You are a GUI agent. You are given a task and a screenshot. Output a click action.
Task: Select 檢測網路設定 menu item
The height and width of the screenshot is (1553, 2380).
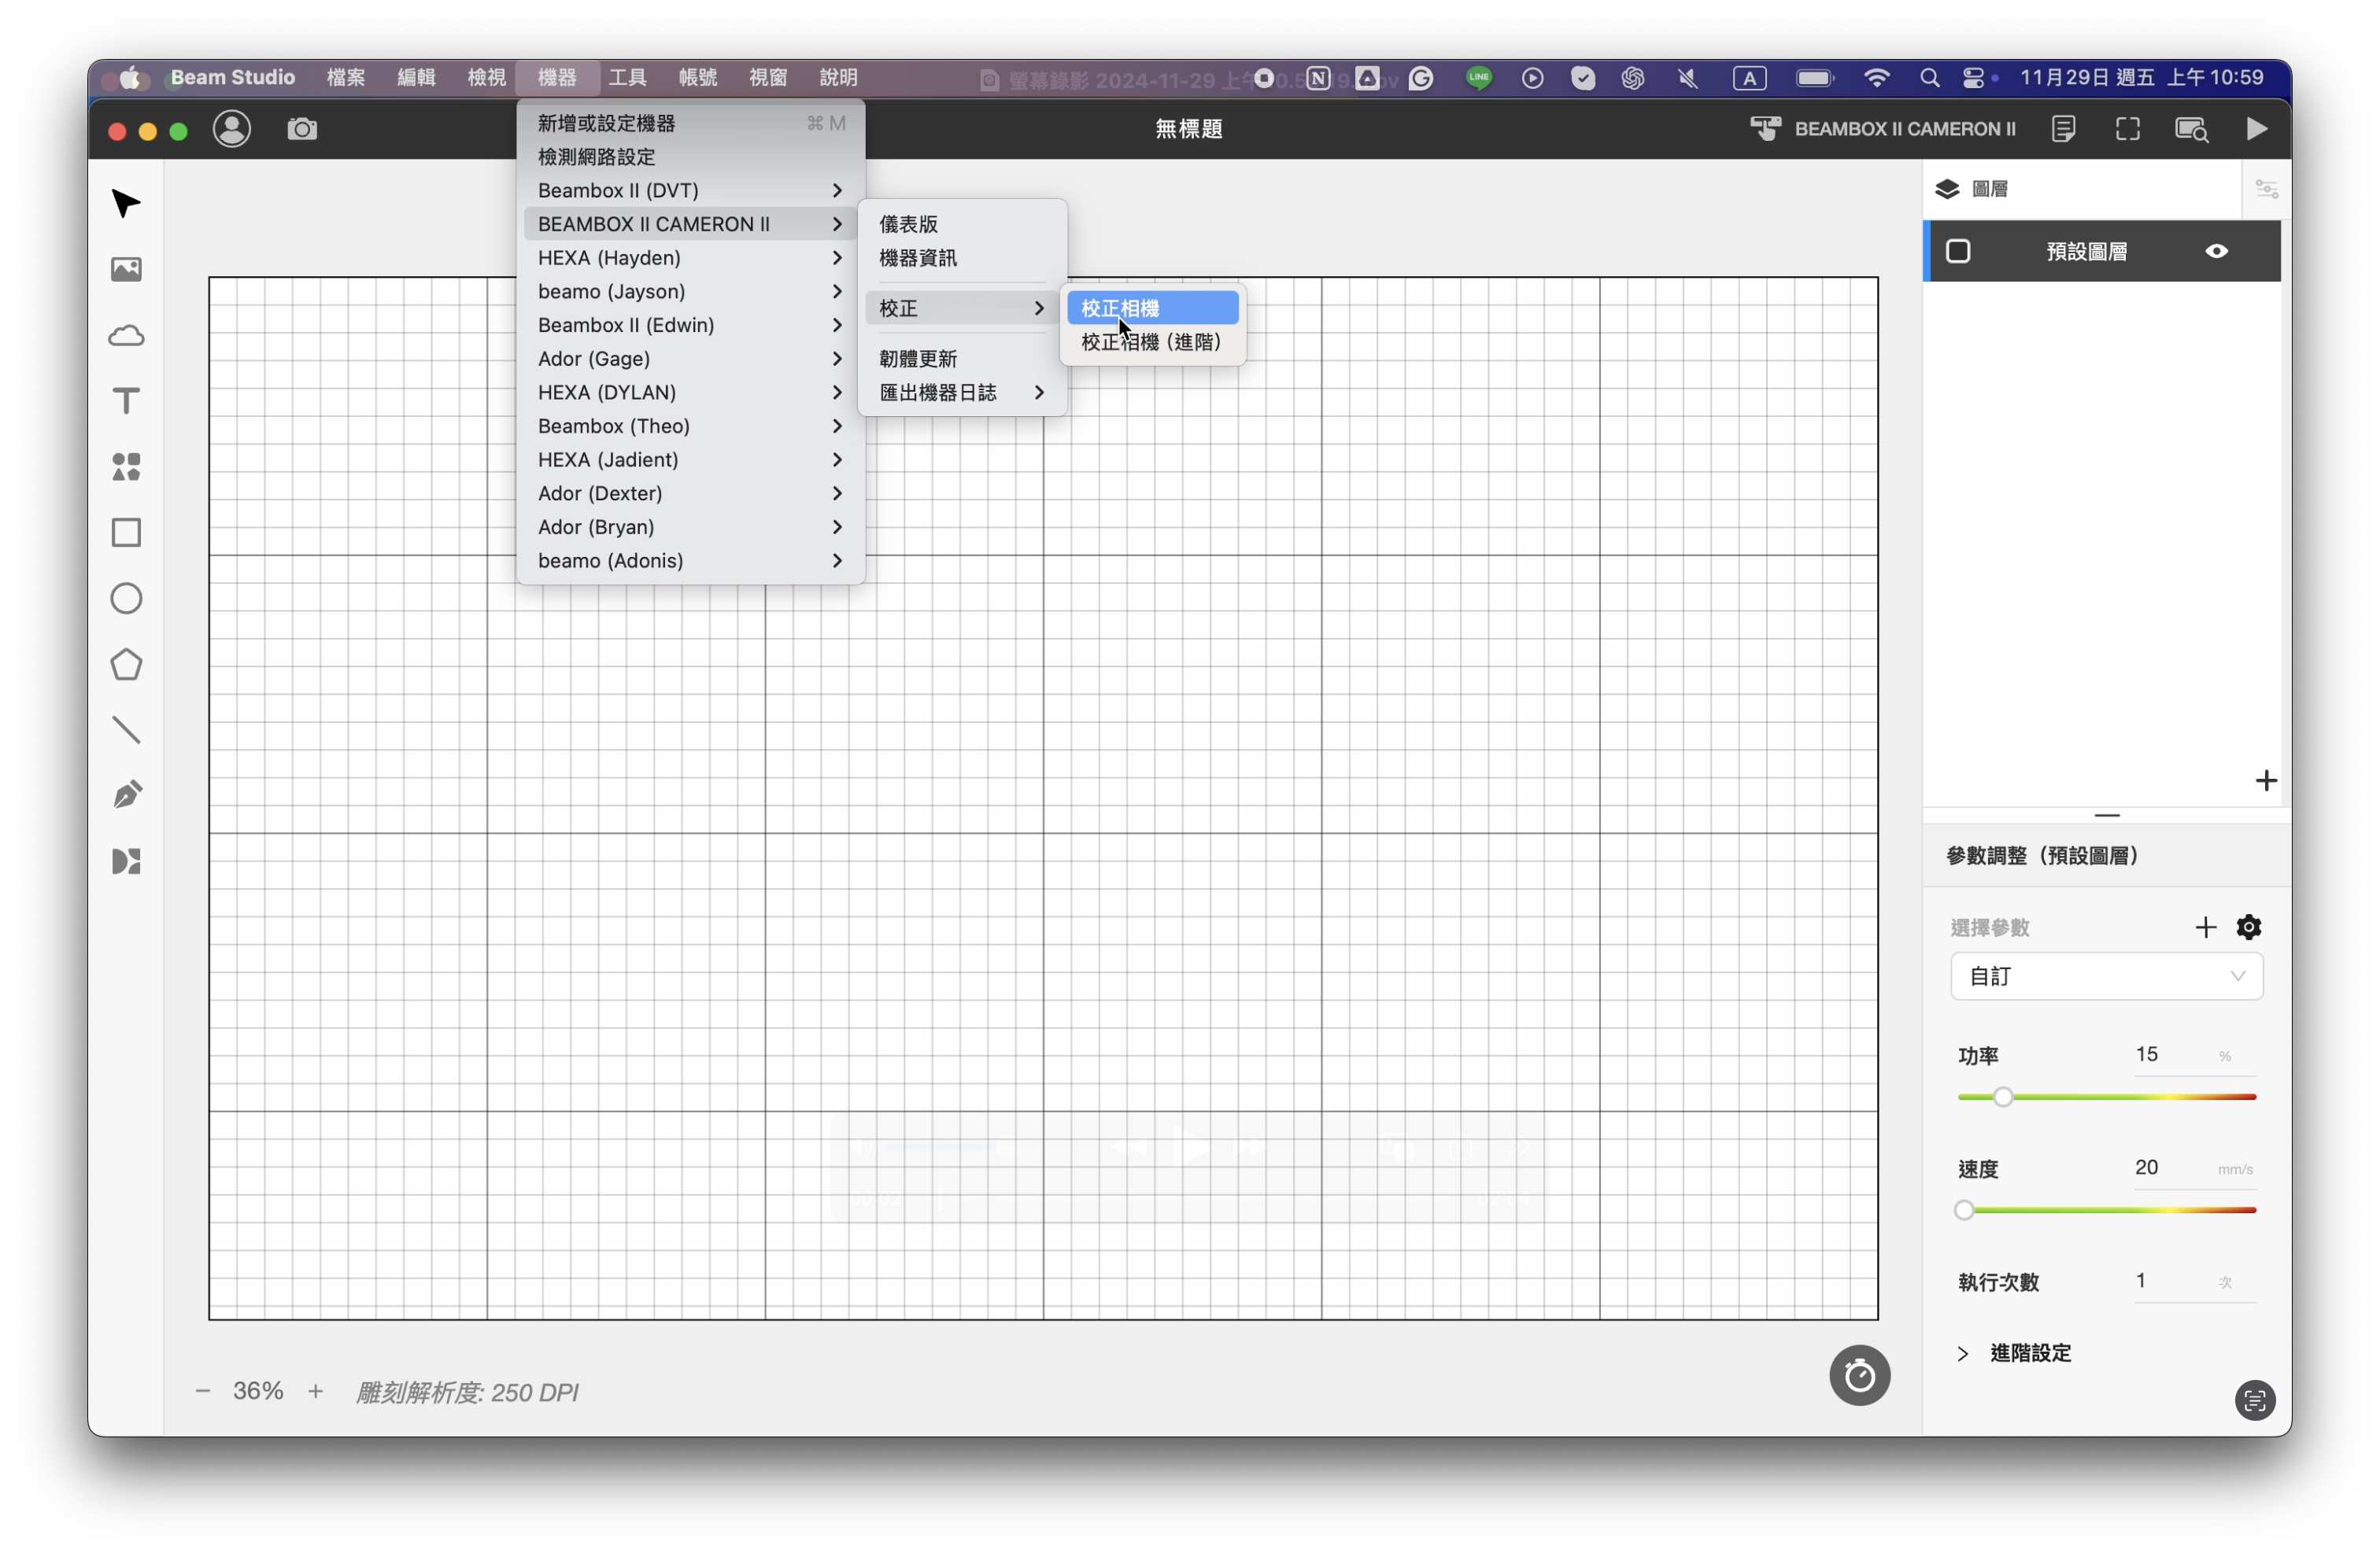(690, 157)
